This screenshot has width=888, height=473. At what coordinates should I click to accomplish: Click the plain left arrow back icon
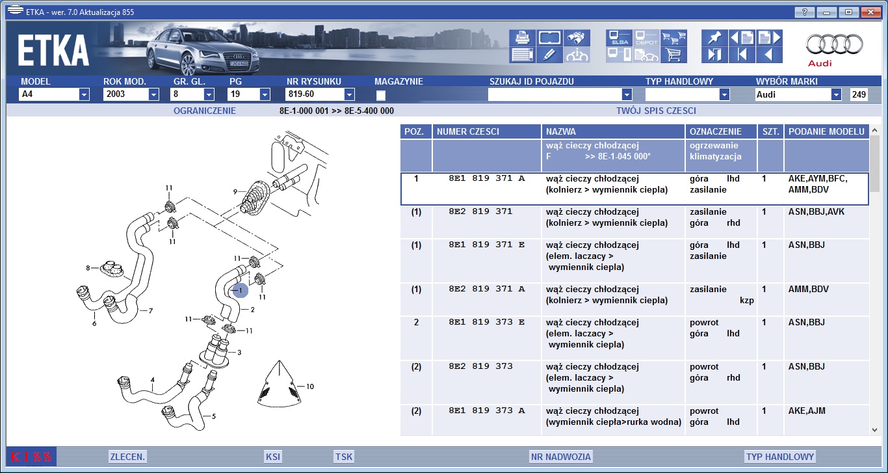click(769, 55)
